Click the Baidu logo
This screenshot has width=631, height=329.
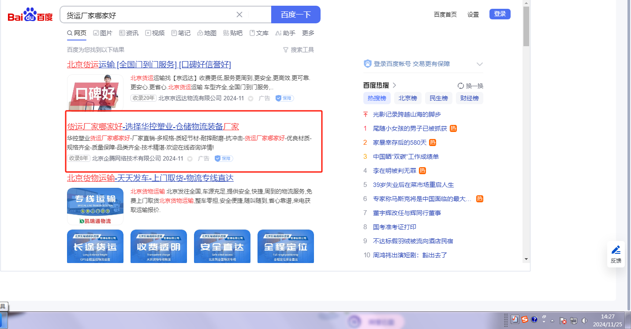(x=30, y=15)
